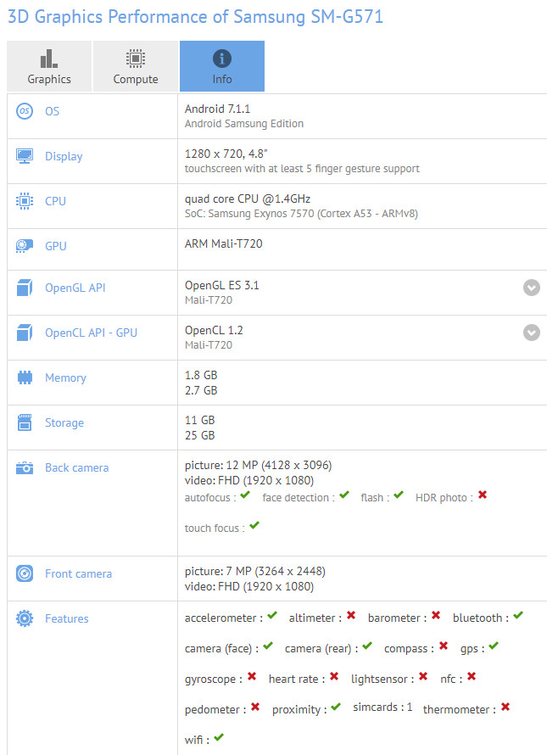
Task: Select the Info tab
Action: tap(221, 66)
